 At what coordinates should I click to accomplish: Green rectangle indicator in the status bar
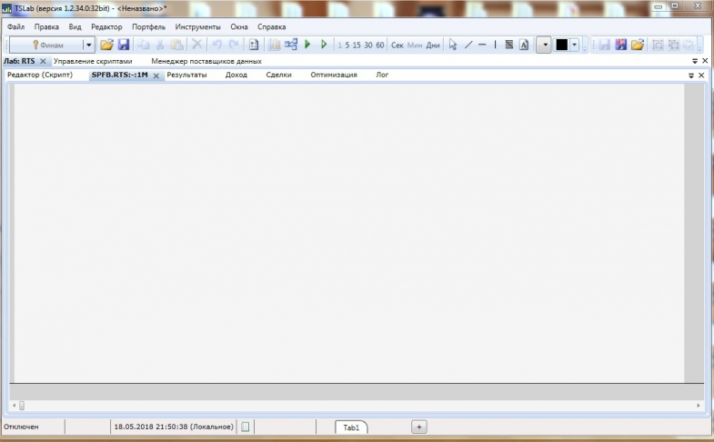[x=245, y=427]
